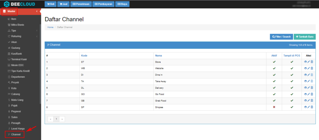Delete the Store channel trash icon

tap(312, 62)
